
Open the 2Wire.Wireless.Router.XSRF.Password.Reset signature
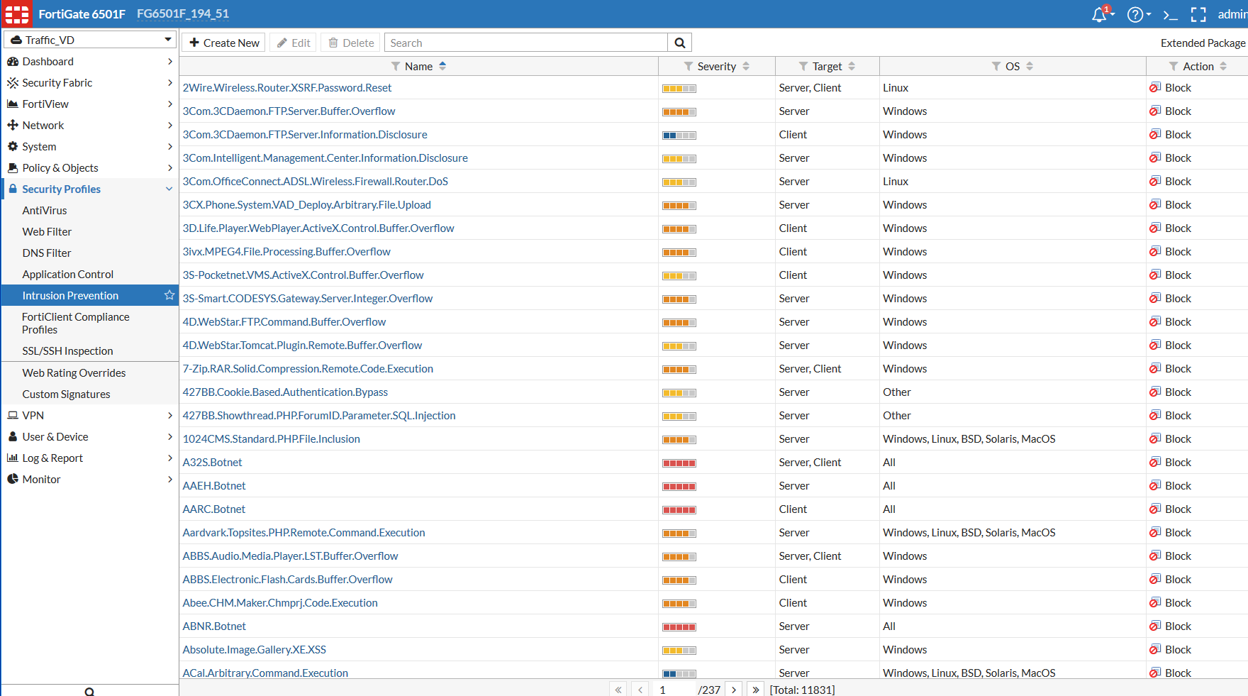click(x=287, y=88)
